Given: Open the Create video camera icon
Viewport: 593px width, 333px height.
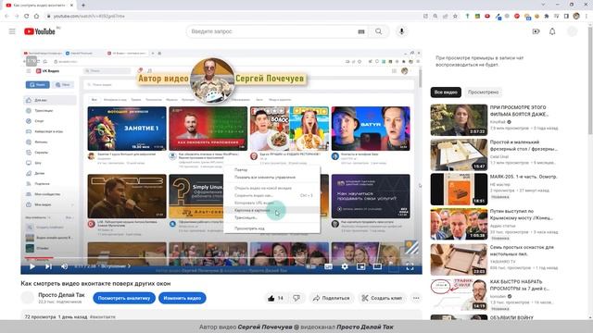Looking at the screenshot, I should [x=536, y=31].
